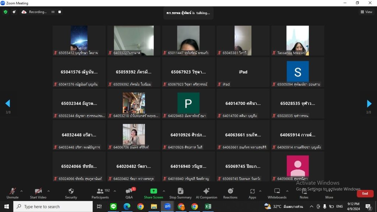
Task: Open the More options menu
Action: (x=329, y=193)
